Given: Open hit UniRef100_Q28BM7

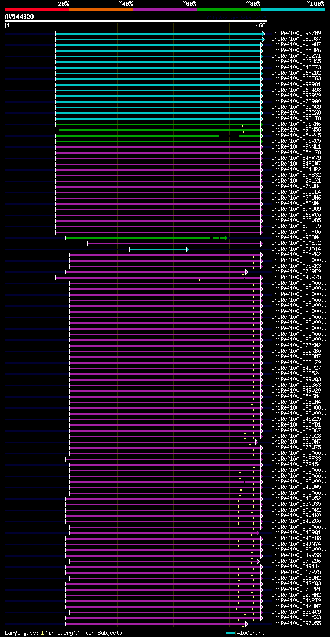Looking at the screenshot, I should [296, 356].
